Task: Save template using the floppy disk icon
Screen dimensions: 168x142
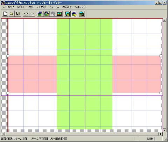Action: 18,14
